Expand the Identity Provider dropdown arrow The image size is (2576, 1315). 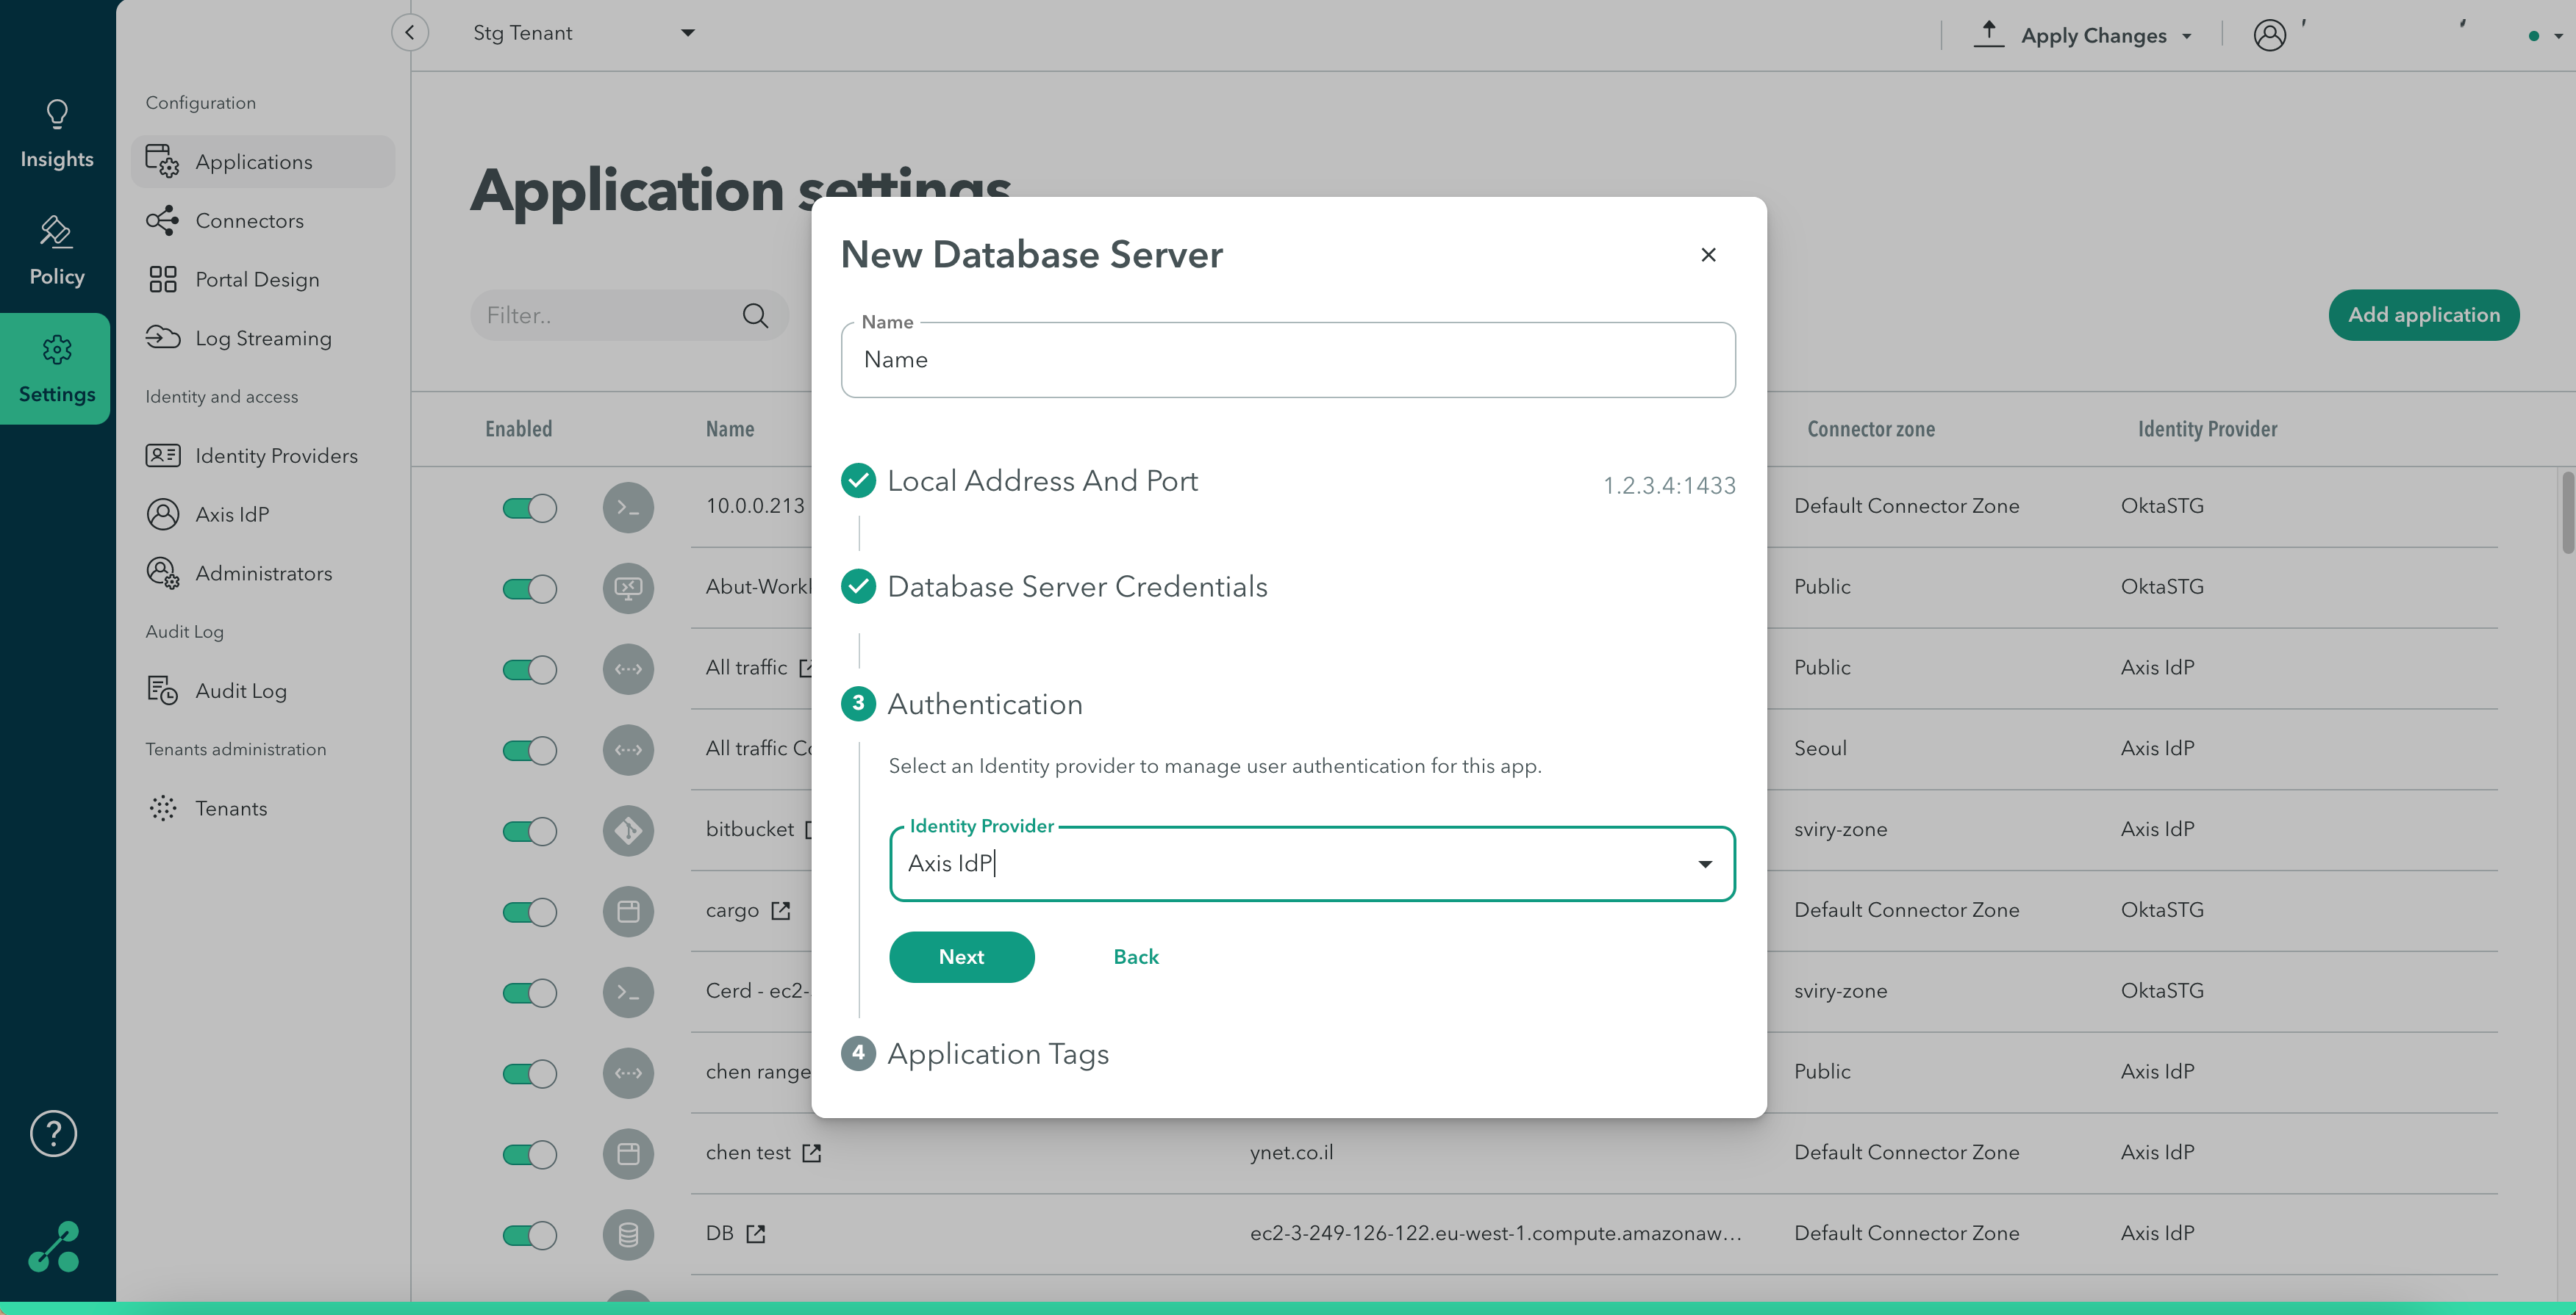(x=1705, y=863)
